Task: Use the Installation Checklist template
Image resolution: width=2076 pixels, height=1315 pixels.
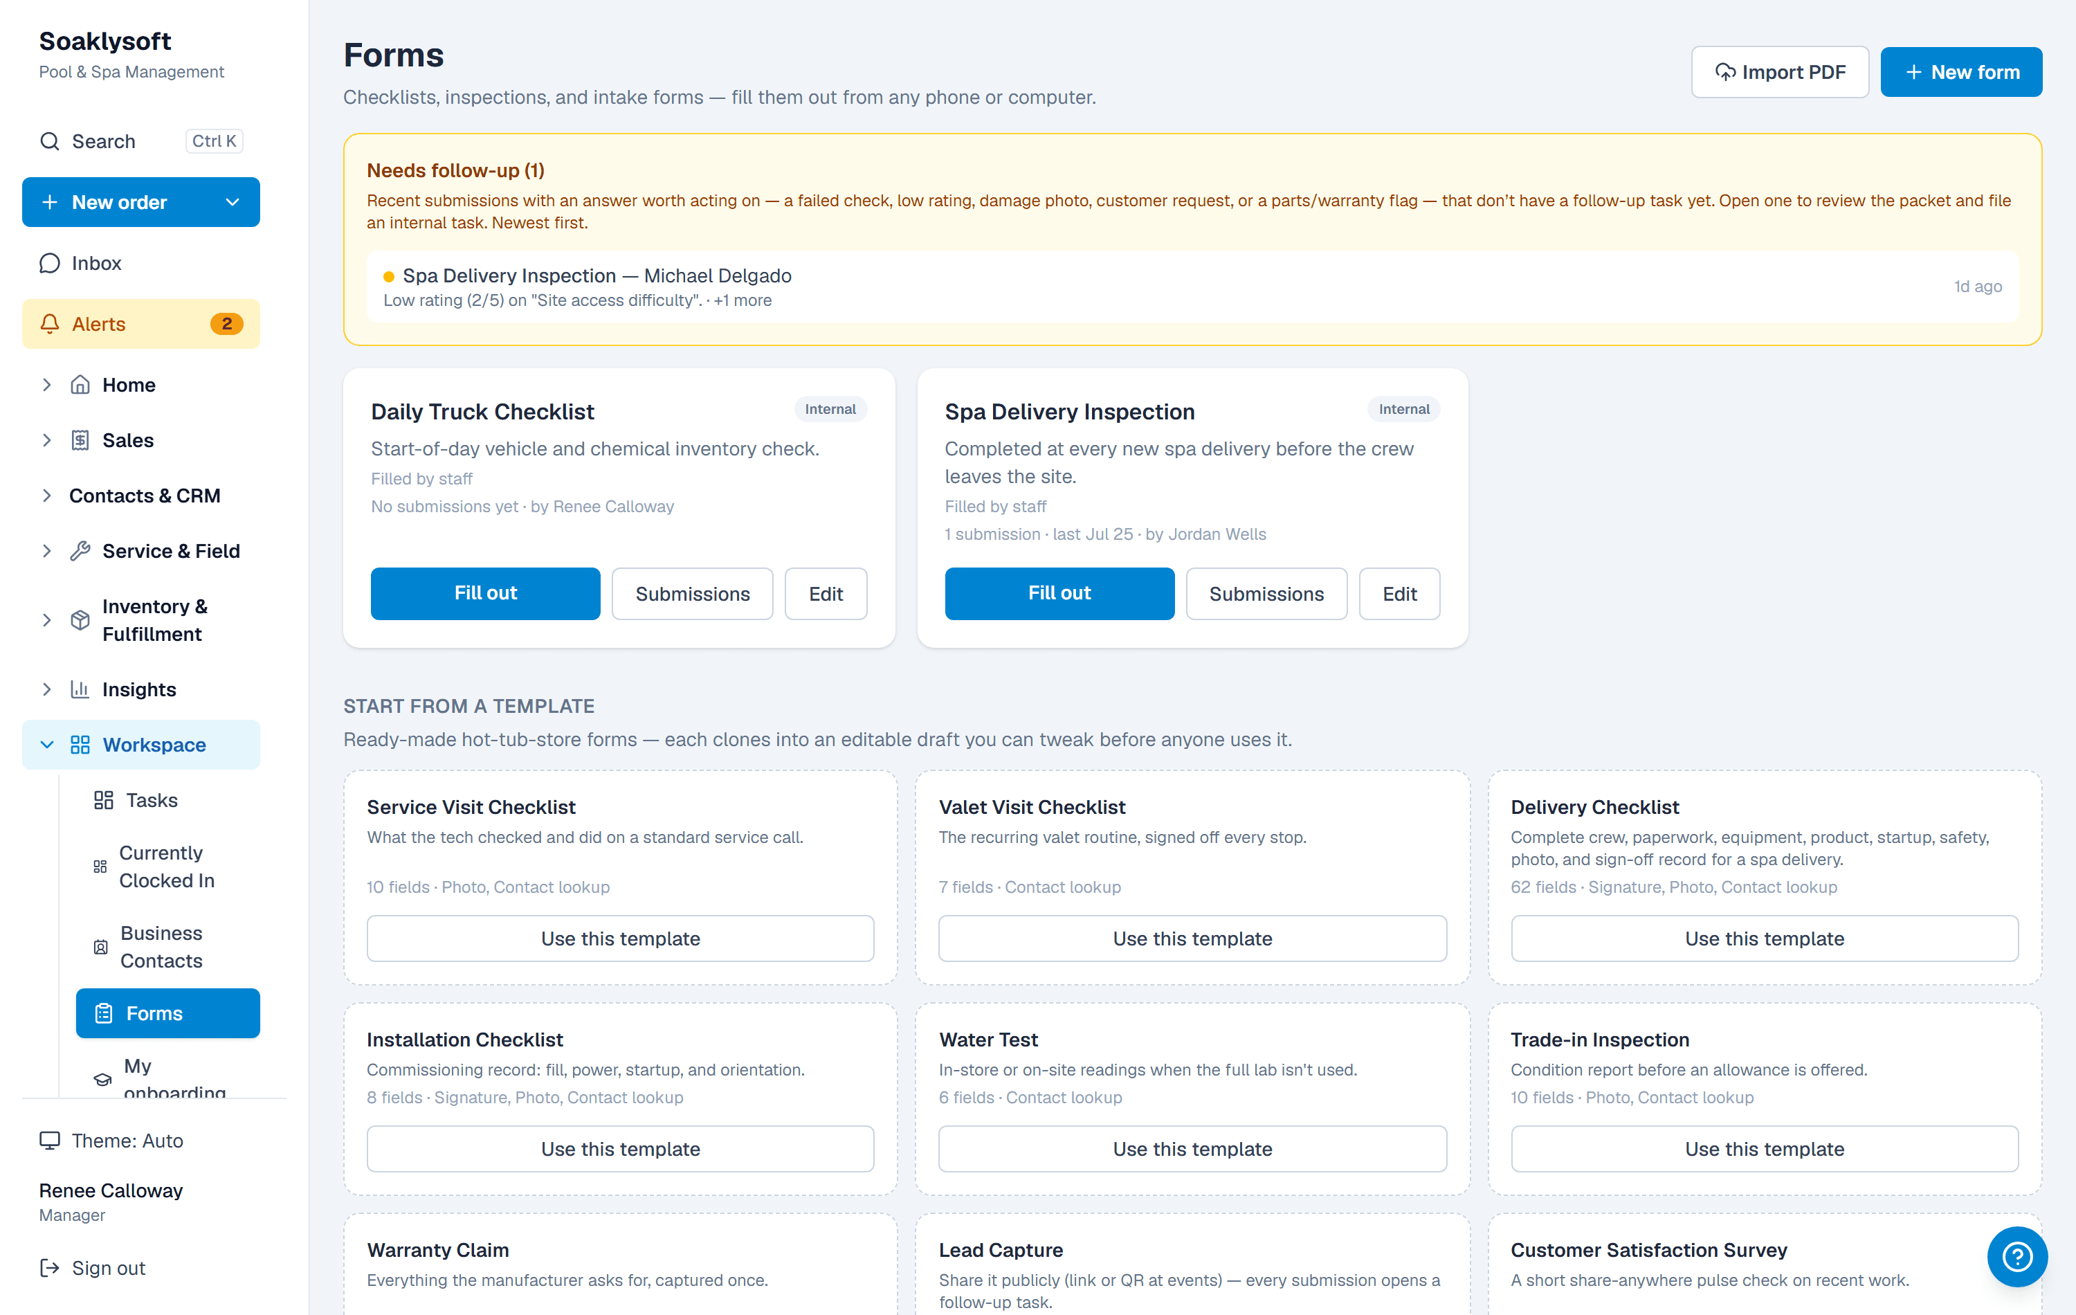Action: click(x=620, y=1149)
